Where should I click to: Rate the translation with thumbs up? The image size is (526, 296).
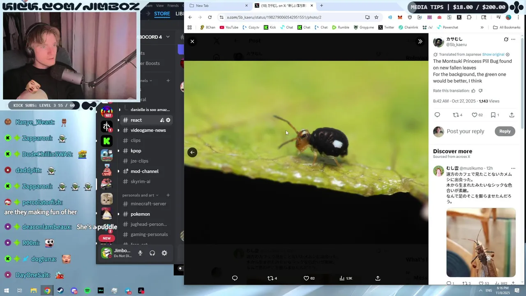pyautogui.click(x=473, y=90)
